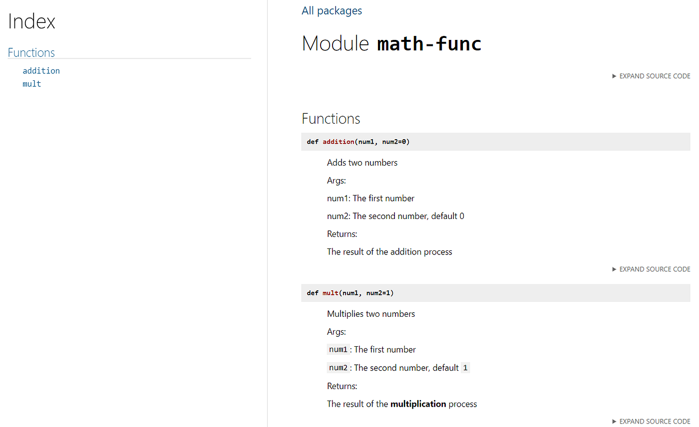
Task: Click the text 'Adds two numbers'
Action: (x=362, y=163)
